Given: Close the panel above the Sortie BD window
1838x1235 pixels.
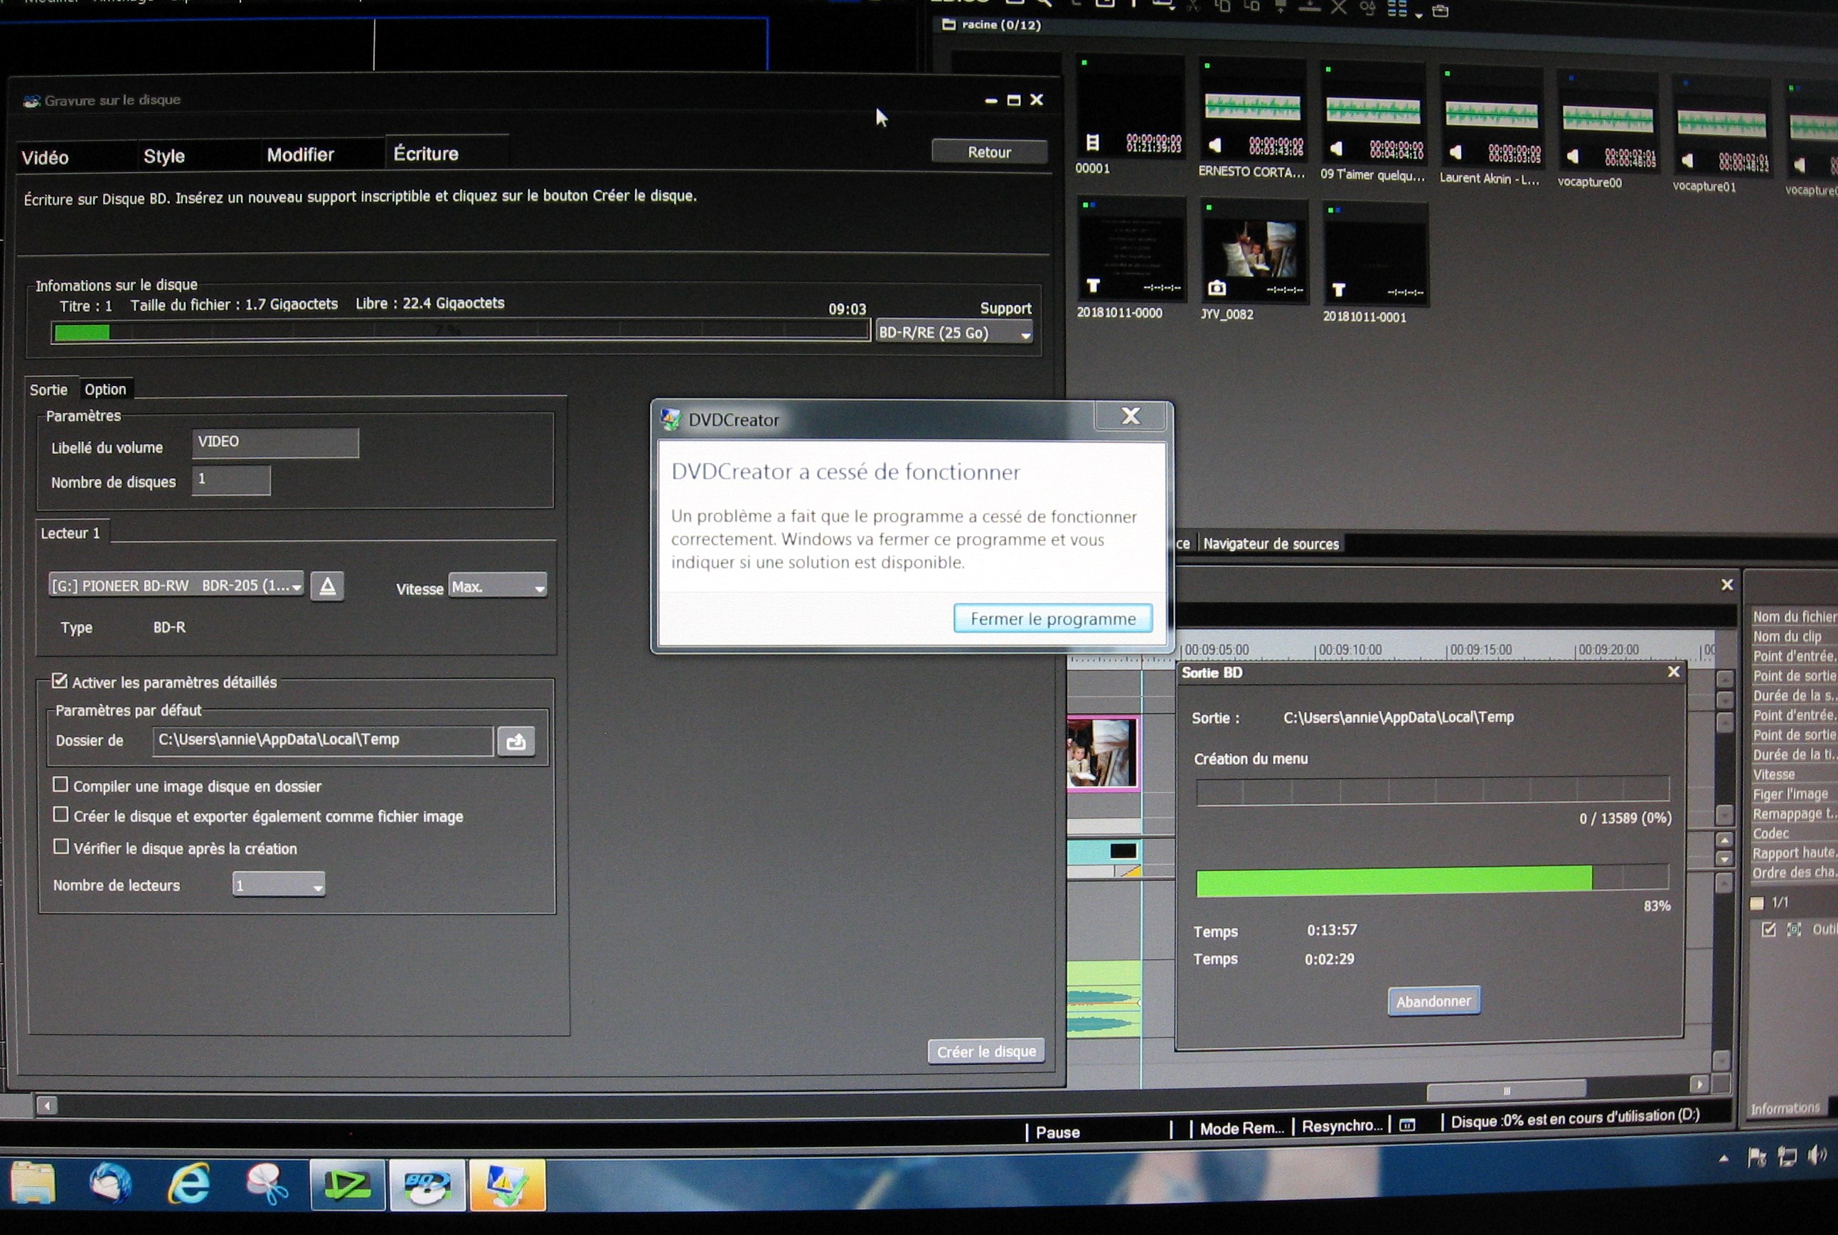Looking at the screenshot, I should coord(1727,584).
